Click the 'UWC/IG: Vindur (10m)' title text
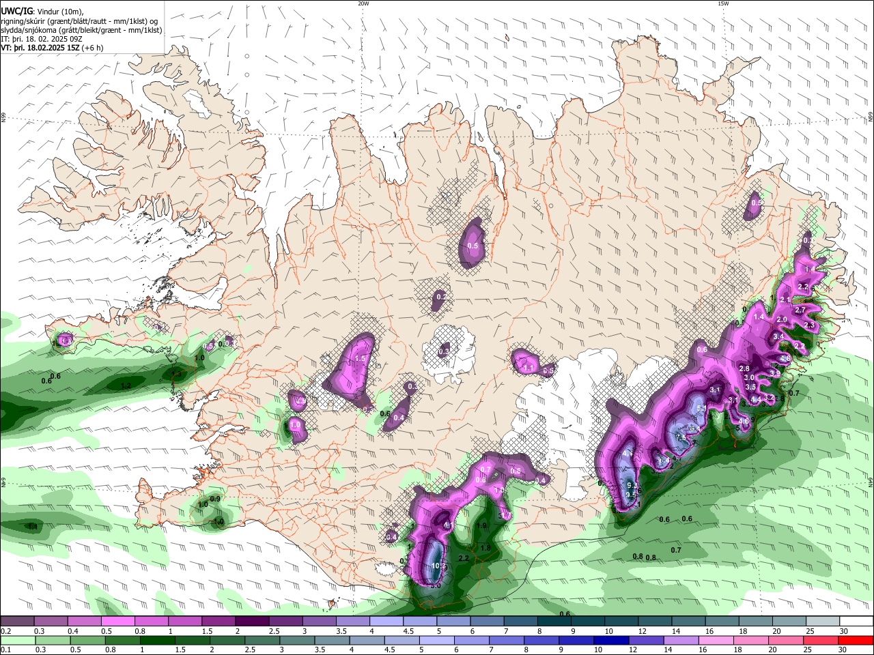The image size is (874, 655). coord(42,11)
